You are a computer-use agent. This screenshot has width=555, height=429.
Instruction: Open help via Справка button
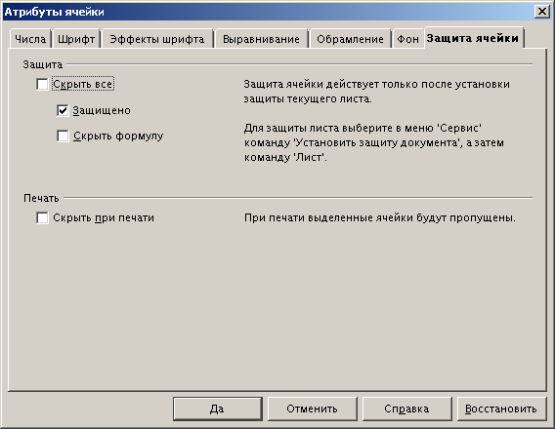pyautogui.click(x=406, y=409)
